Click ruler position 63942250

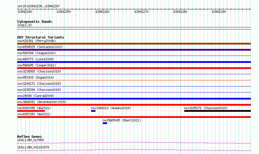(64, 12)
